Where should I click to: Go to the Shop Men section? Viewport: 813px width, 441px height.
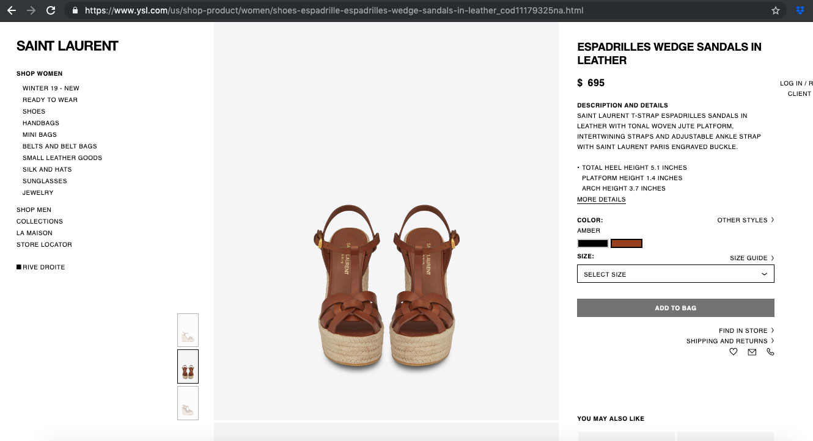click(x=34, y=210)
